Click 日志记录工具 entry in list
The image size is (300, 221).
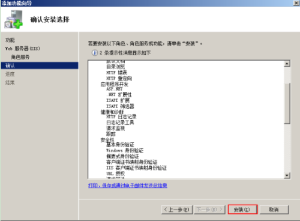coord(120,123)
